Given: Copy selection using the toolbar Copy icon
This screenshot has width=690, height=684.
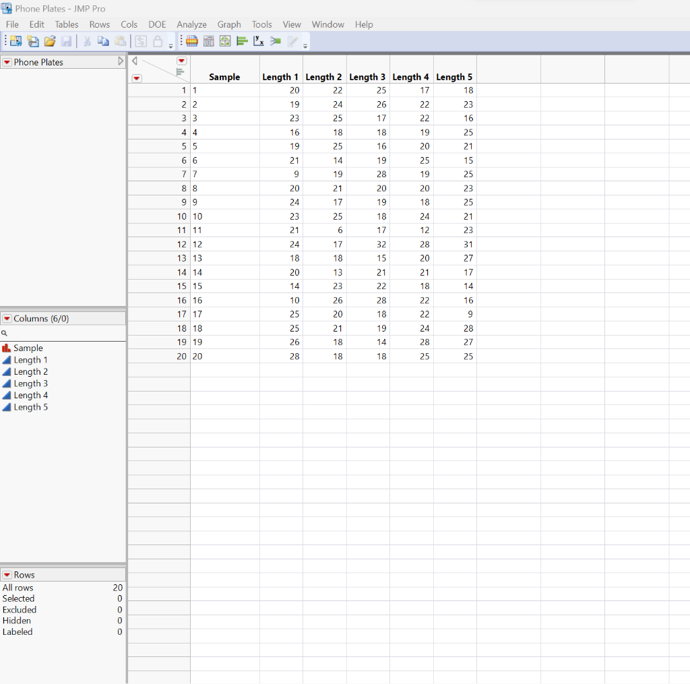Looking at the screenshot, I should point(103,41).
